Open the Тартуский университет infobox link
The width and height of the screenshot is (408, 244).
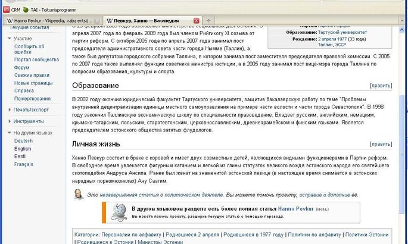coord(342,33)
